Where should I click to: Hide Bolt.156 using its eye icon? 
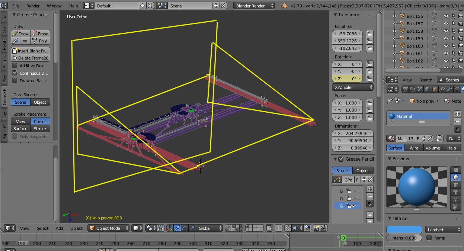tap(446, 16)
